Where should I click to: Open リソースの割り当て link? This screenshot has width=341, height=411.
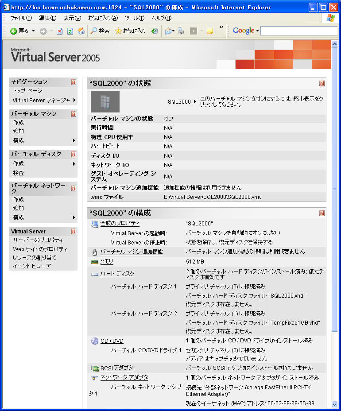(x=35, y=258)
